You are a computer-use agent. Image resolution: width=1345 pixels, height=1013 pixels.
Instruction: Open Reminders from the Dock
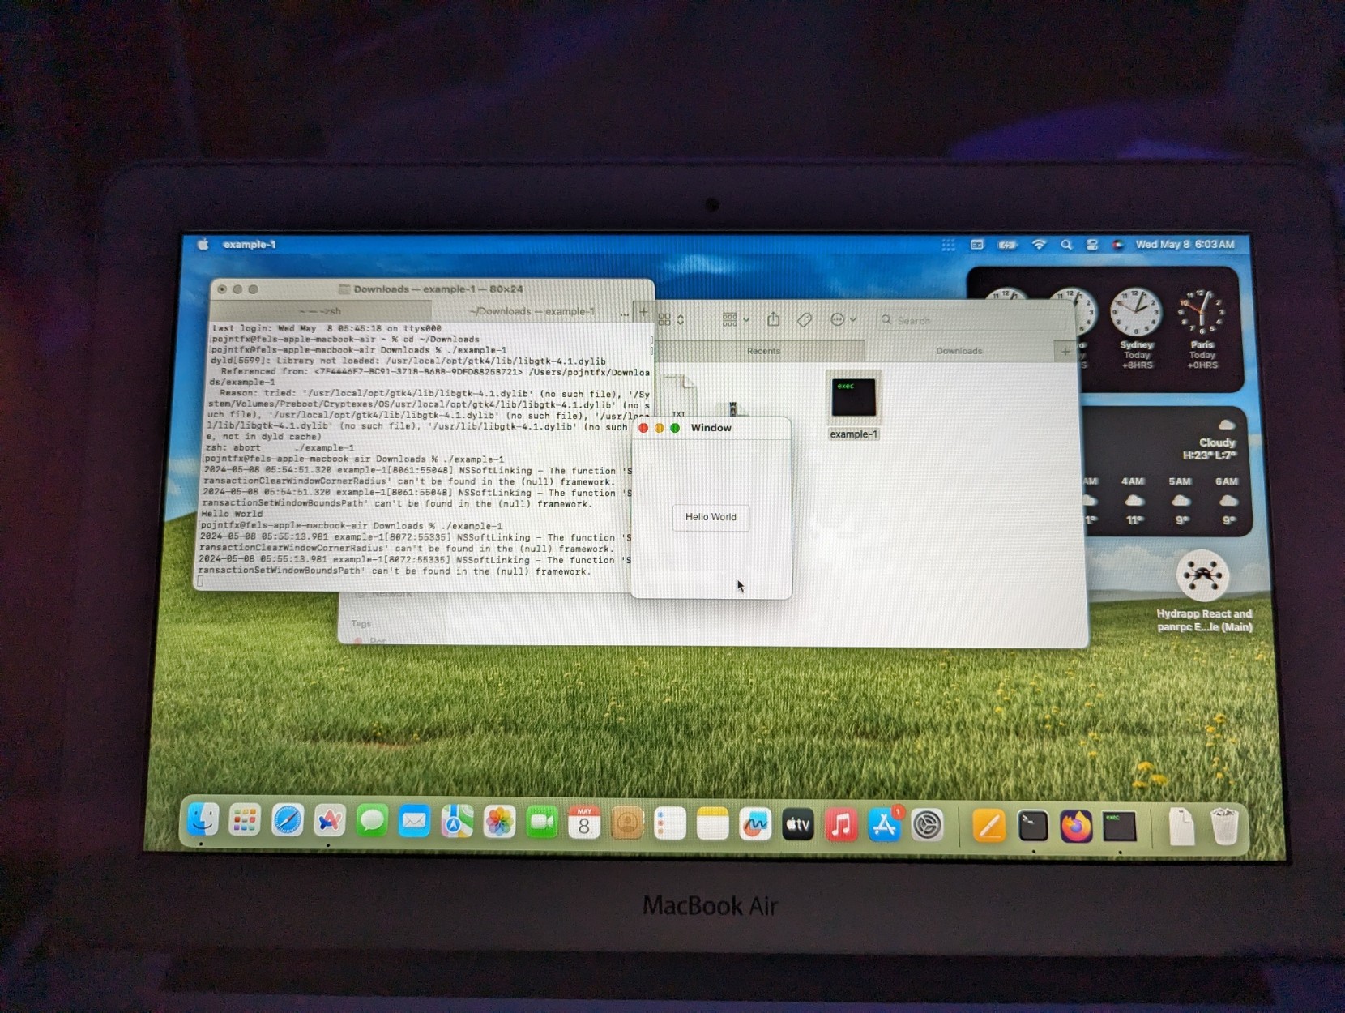coord(670,824)
